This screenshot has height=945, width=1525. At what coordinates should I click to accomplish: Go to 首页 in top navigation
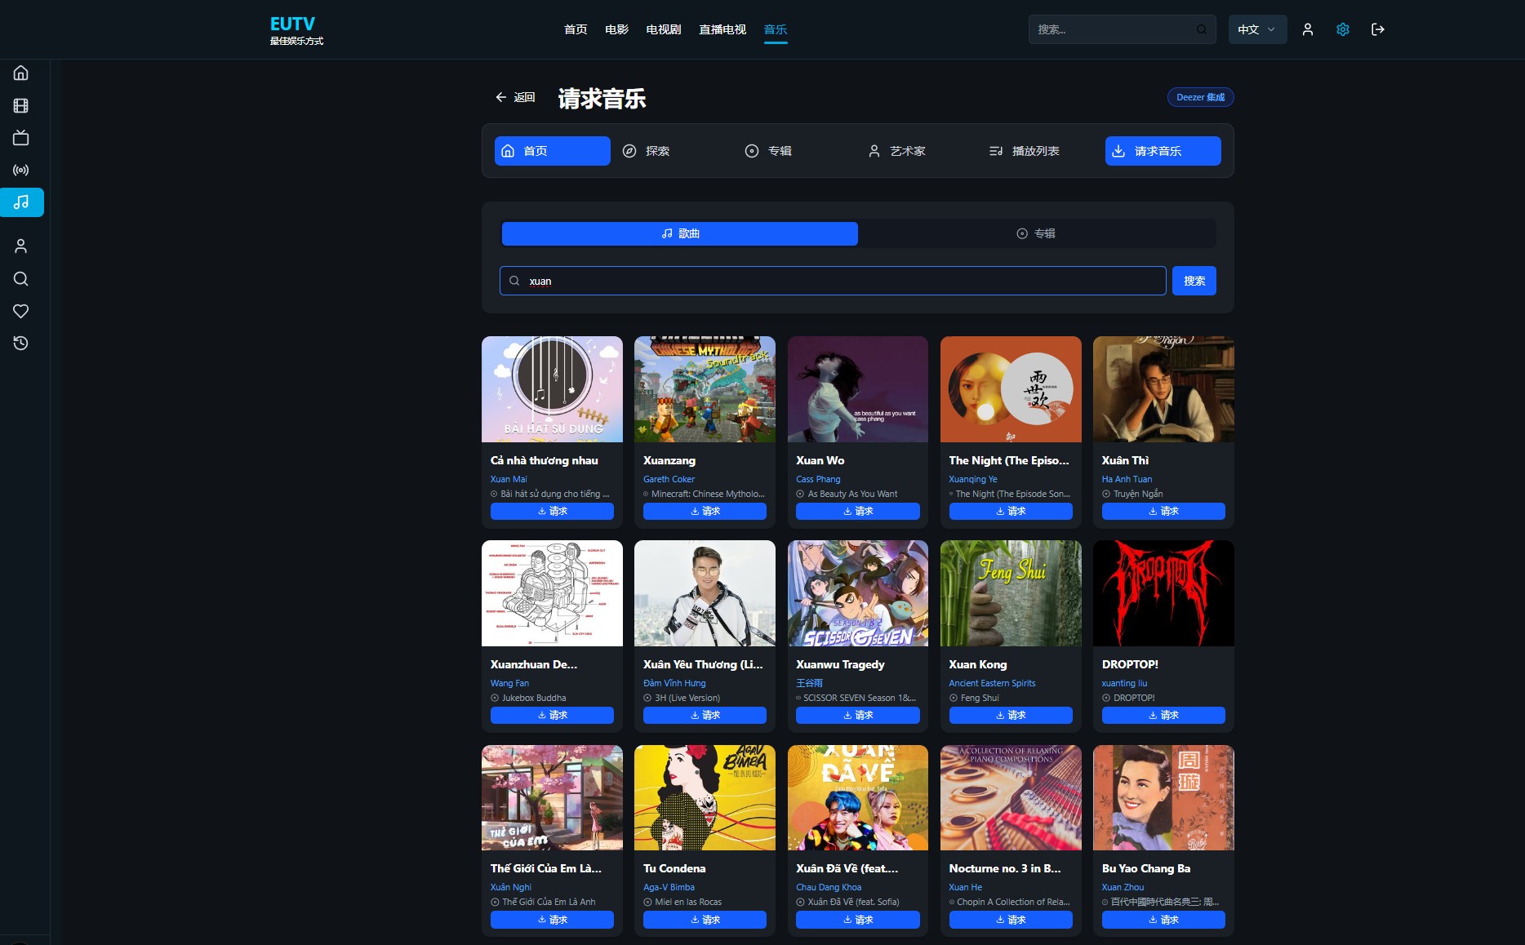(576, 29)
